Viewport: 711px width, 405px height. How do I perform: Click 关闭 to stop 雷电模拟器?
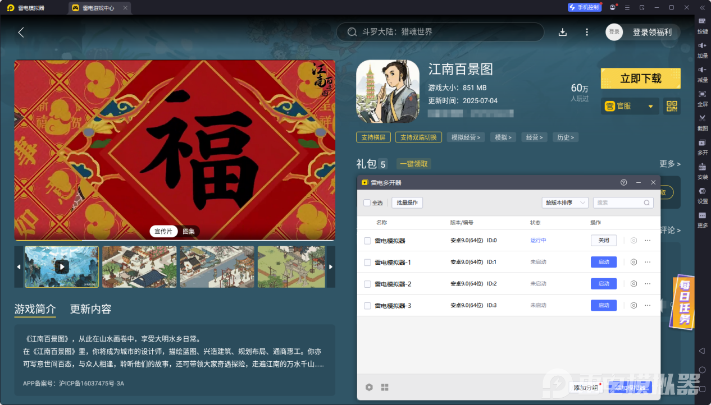[x=604, y=240]
